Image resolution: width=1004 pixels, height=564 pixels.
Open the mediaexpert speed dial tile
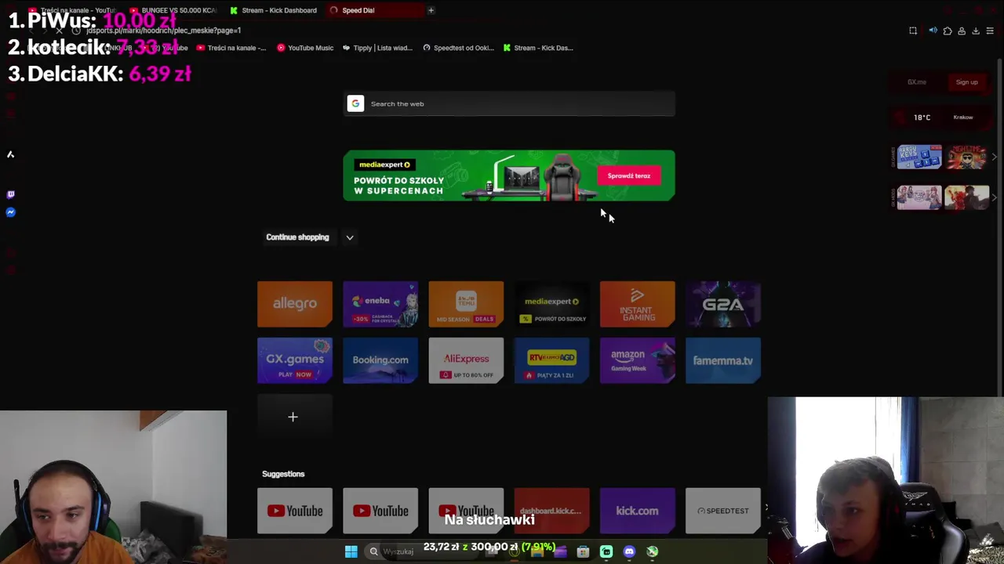tap(551, 304)
